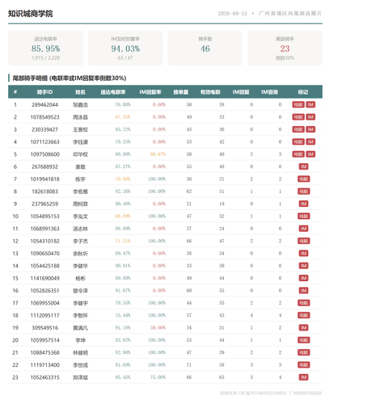This screenshot has width=372, height=404.
Task: Click the 送达电联率 column header
Action: point(113,92)
